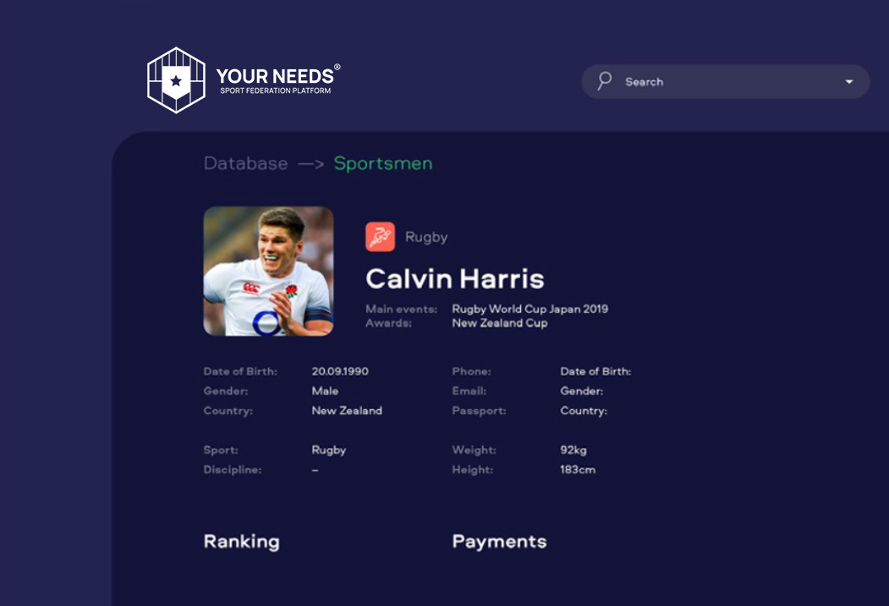
Task: Click Rugby World Cup Japan 2019 event
Action: click(x=530, y=309)
